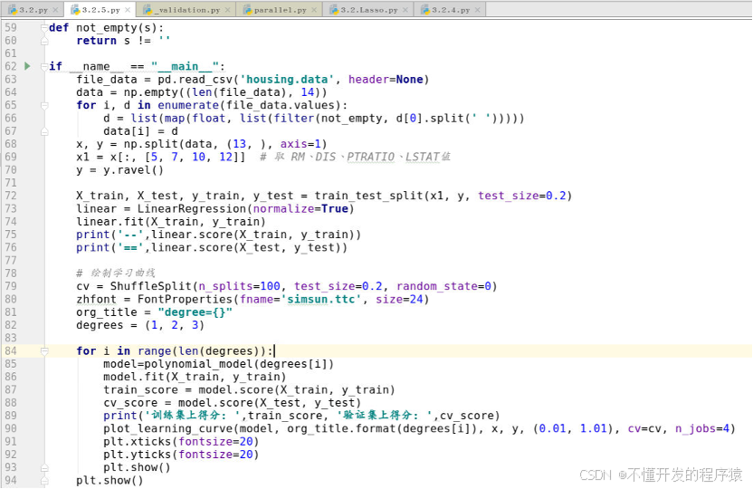753x489 pixels.
Task: Click the file icon on the 3.2.Lasso.py tab
Action: click(334, 10)
